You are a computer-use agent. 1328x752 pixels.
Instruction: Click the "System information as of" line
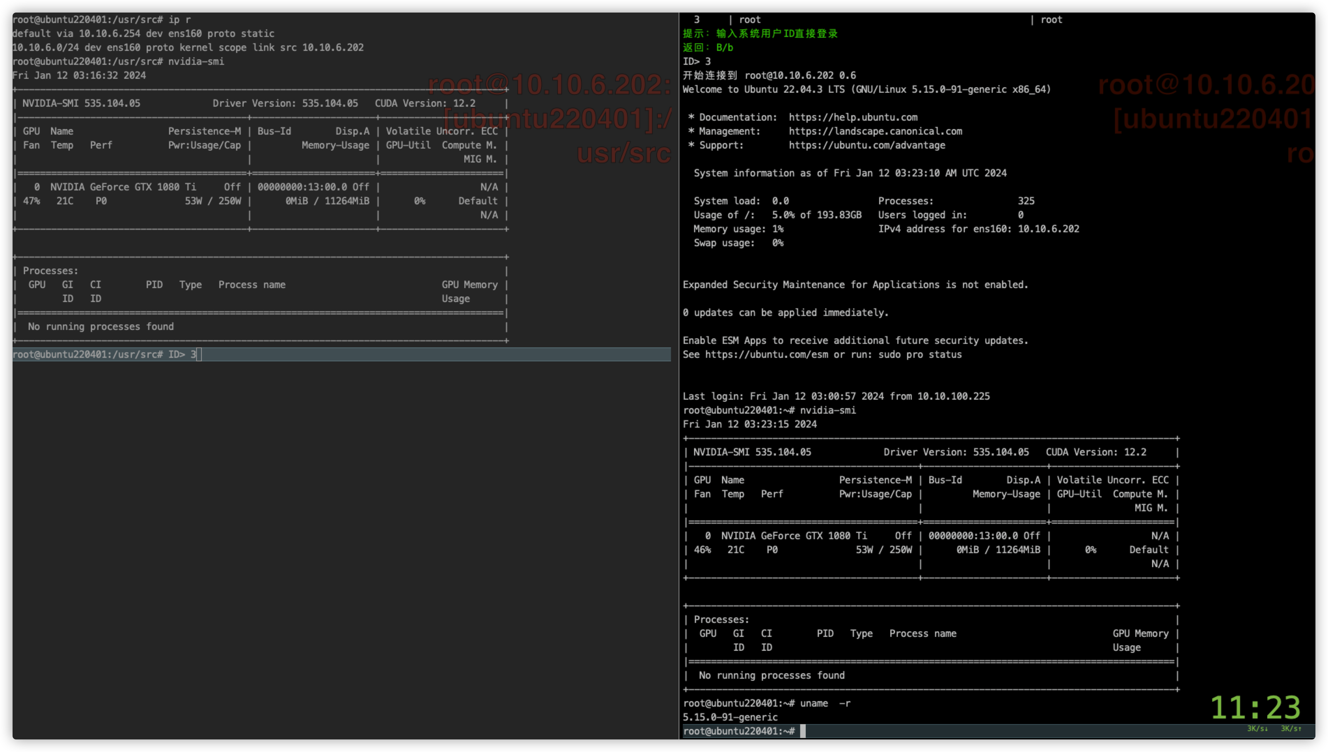click(x=850, y=173)
